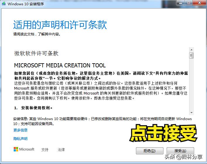Click the text 请阅读此文档，了解其中内容
This screenshot has height=164, width=207.
point(37,34)
